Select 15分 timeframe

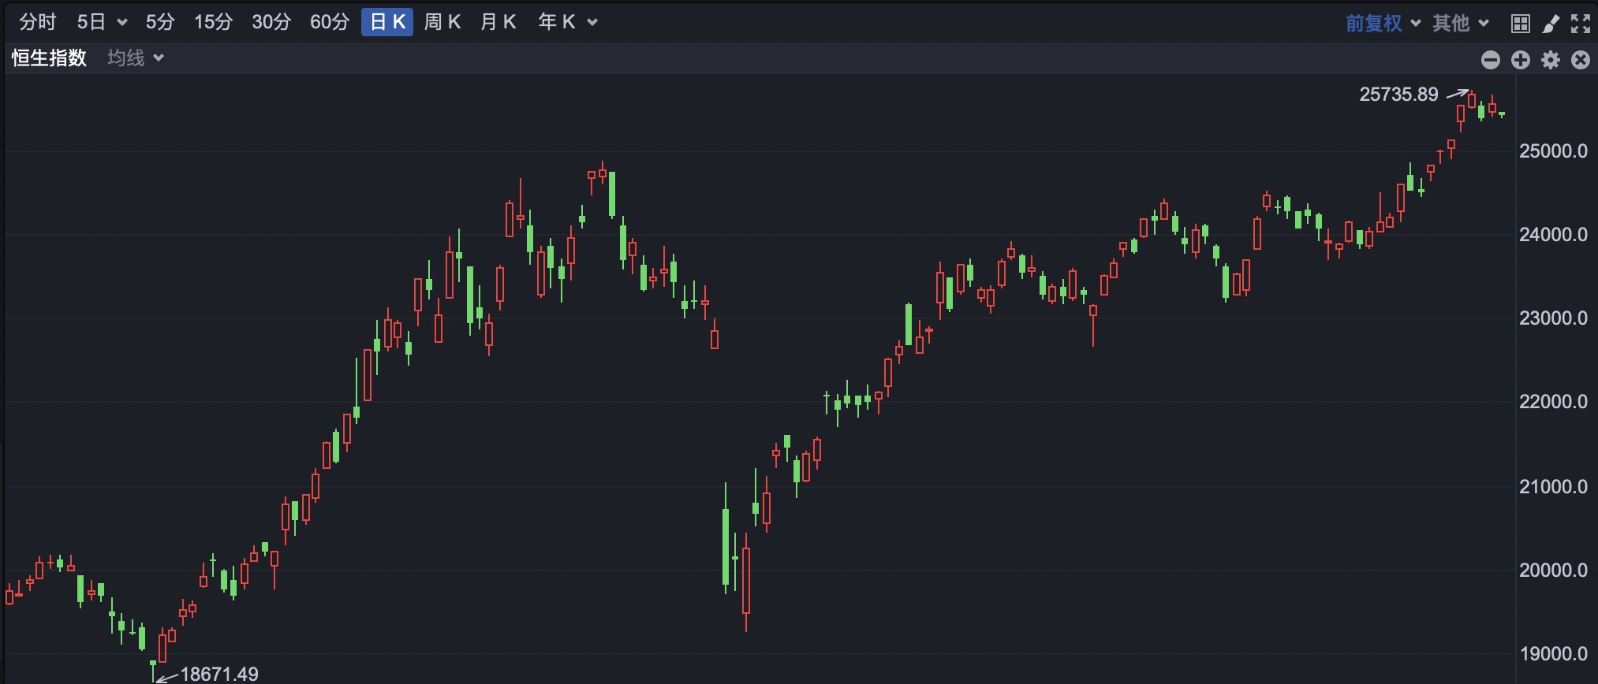coord(213,22)
